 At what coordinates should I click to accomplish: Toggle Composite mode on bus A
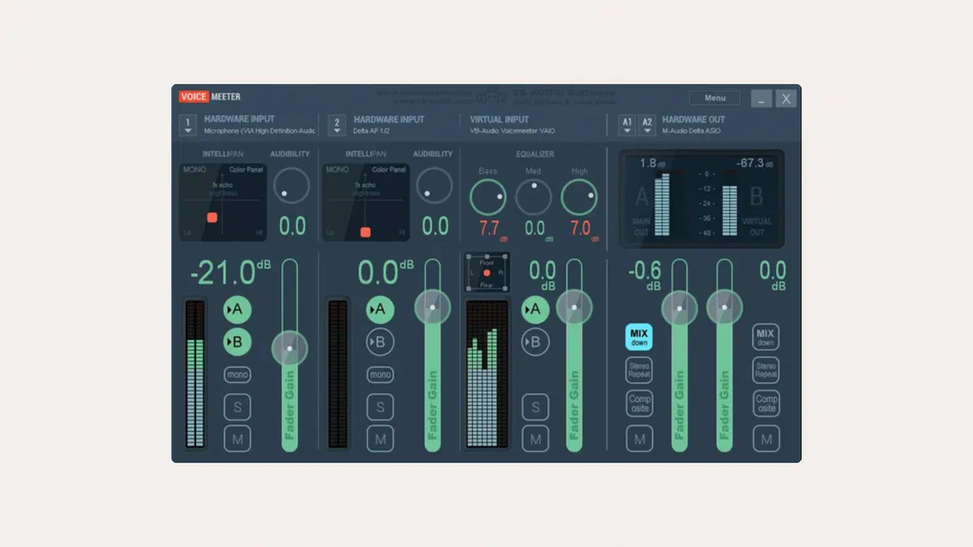[640, 404]
